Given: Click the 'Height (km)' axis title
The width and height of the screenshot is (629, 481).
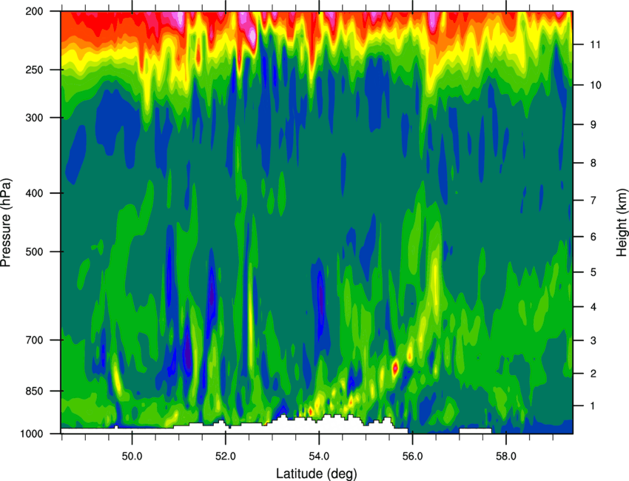Looking at the screenshot, I should [x=622, y=222].
